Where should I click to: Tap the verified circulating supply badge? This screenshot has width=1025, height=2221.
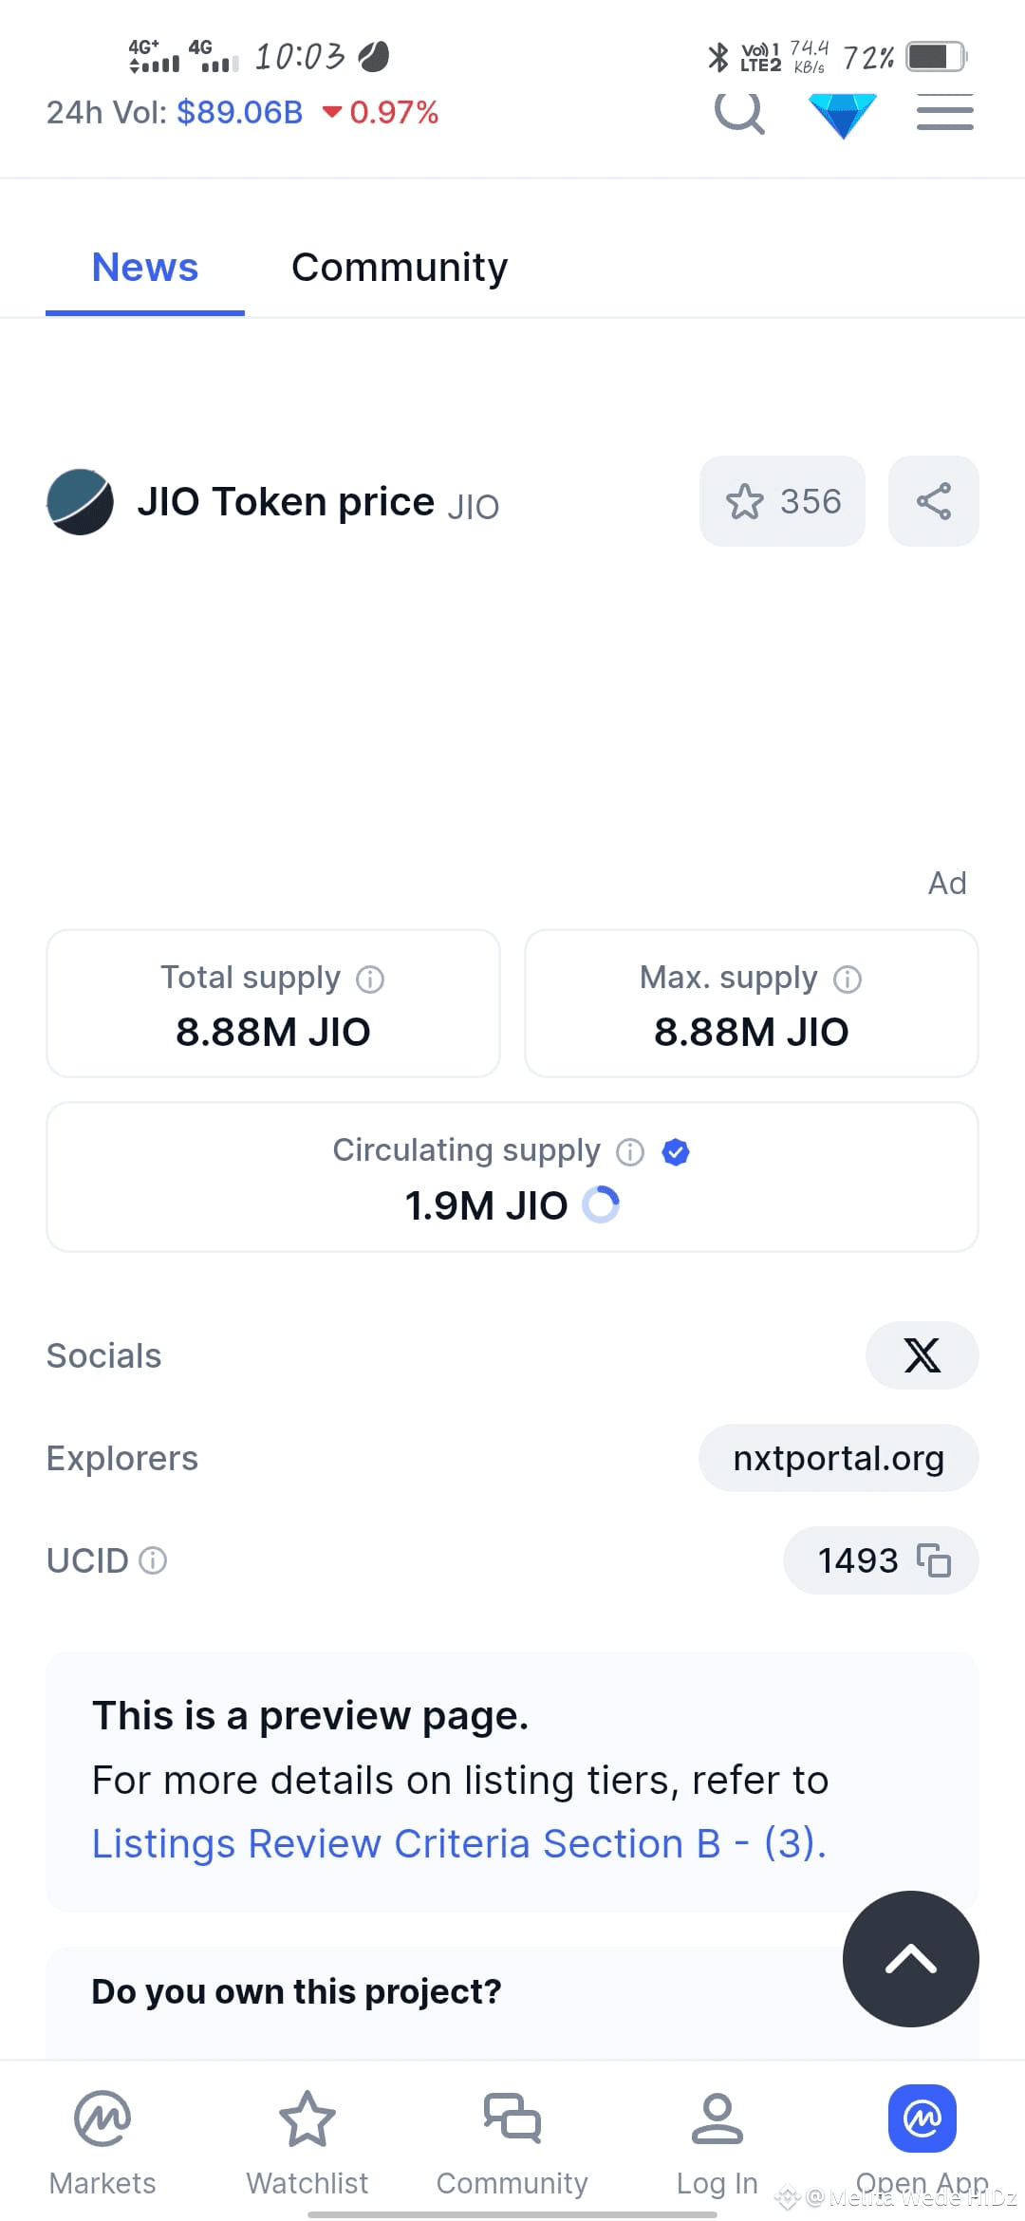(x=676, y=1152)
